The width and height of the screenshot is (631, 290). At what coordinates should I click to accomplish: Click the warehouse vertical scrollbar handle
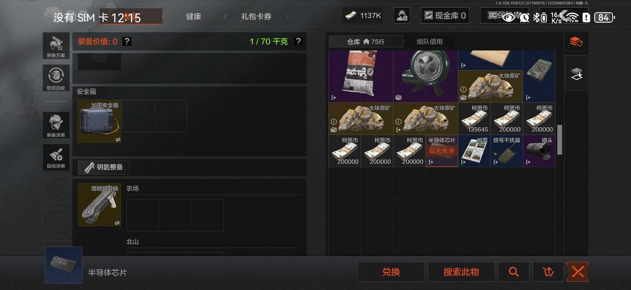pyautogui.click(x=559, y=140)
